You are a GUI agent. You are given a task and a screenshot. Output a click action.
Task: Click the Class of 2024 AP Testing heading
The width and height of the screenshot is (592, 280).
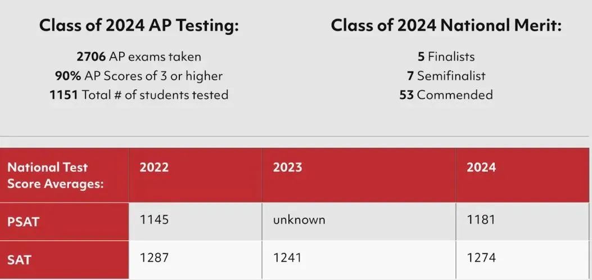(x=139, y=26)
